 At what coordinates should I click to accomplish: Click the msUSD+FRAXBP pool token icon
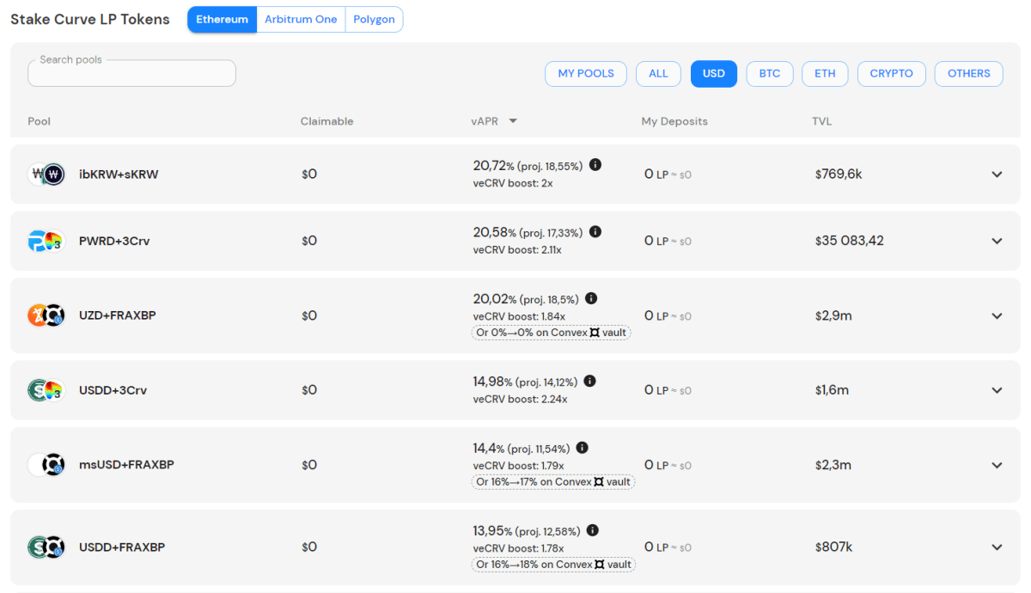click(x=46, y=465)
